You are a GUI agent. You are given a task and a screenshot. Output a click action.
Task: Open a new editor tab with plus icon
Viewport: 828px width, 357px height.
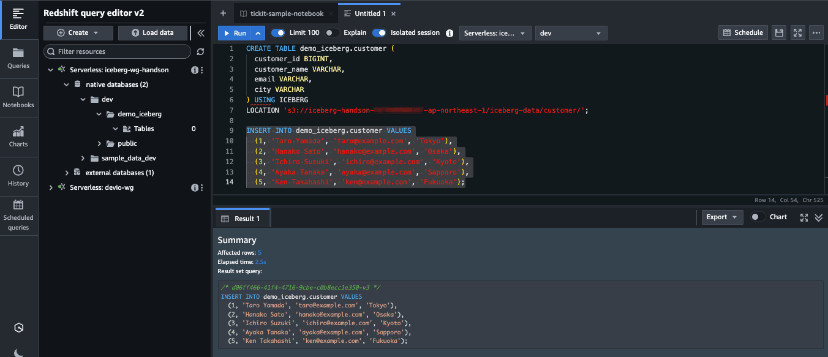coord(222,12)
